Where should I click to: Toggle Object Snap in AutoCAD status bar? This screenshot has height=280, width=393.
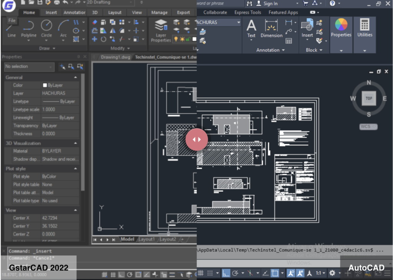[x=275, y=273]
